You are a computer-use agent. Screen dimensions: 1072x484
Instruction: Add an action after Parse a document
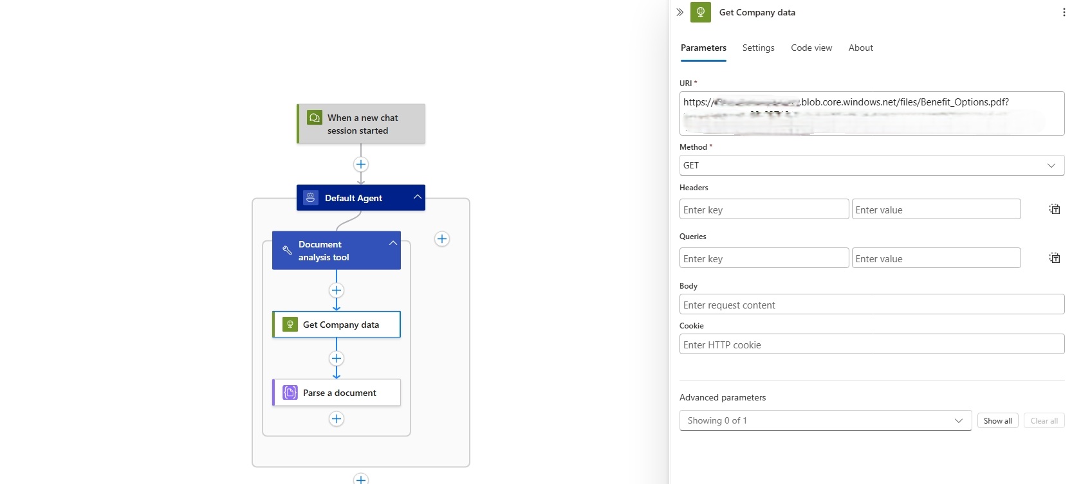coord(337,419)
